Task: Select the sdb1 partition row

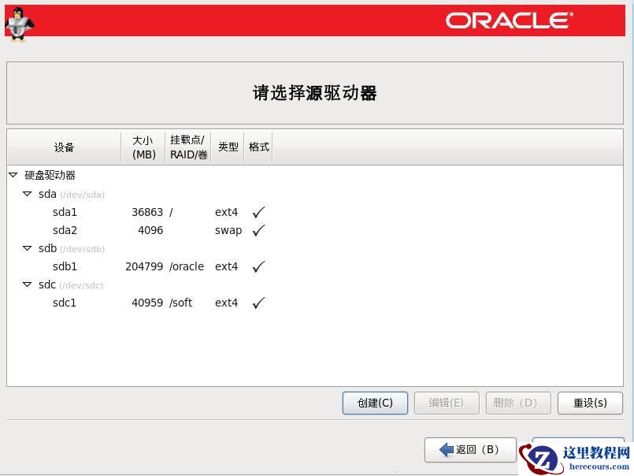Action: click(314, 266)
